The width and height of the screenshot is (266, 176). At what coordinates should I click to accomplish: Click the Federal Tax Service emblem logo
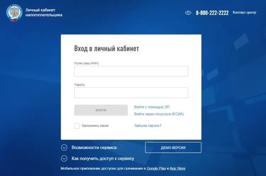[13, 13]
